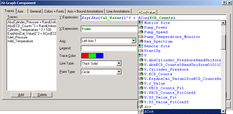Choose Mobile Site from the autocomplete list
Screen dimensions: 233x114
click(180, 23)
